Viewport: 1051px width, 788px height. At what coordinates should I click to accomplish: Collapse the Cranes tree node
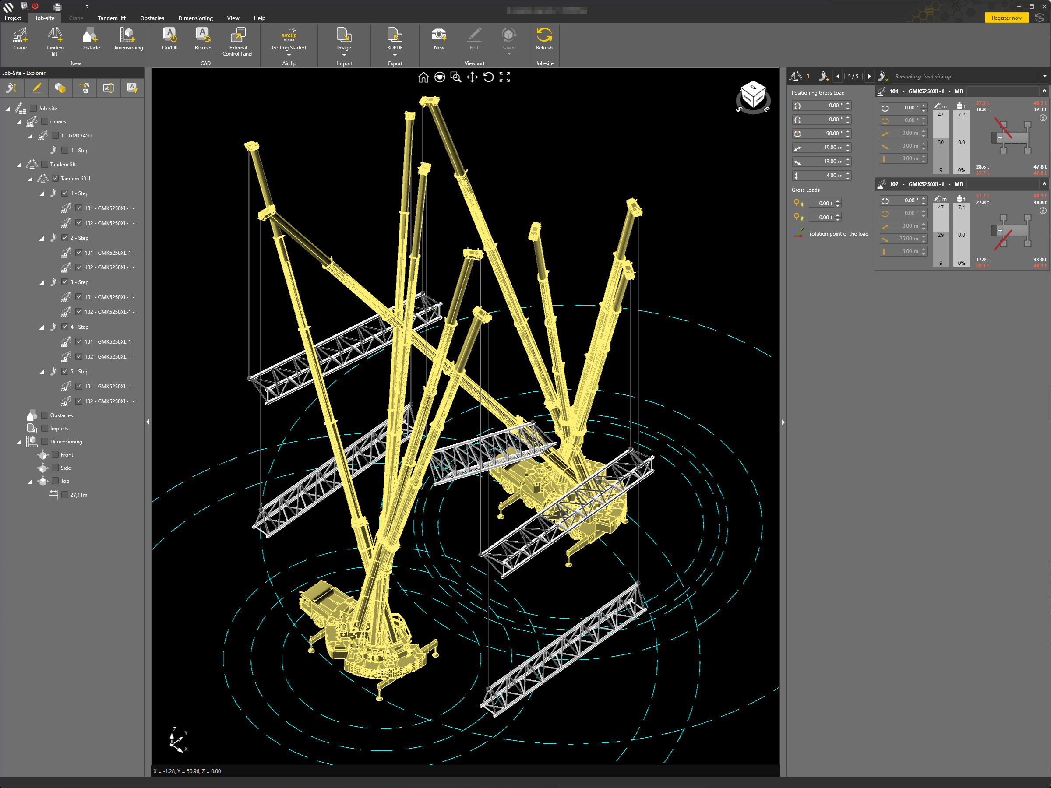click(x=19, y=122)
